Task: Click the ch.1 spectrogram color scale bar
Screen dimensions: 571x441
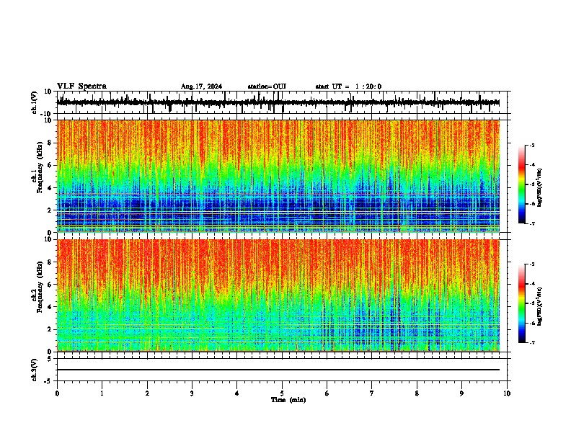Action: (x=522, y=184)
